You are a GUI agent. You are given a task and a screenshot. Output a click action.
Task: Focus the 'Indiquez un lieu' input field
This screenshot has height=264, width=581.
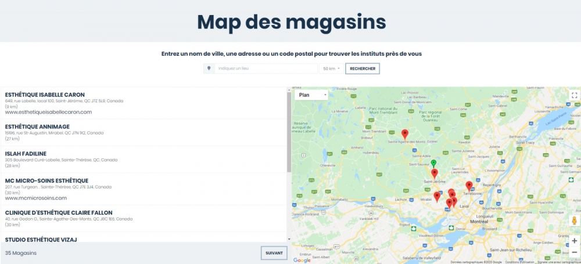pos(266,68)
